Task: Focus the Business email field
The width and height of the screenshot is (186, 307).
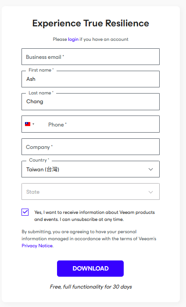Action: pyautogui.click(x=90, y=57)
